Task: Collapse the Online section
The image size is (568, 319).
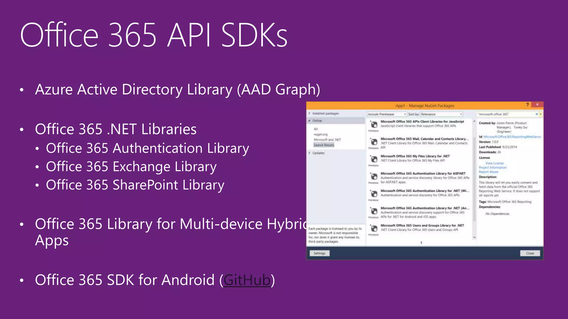Action: click(x=310, y=121)
